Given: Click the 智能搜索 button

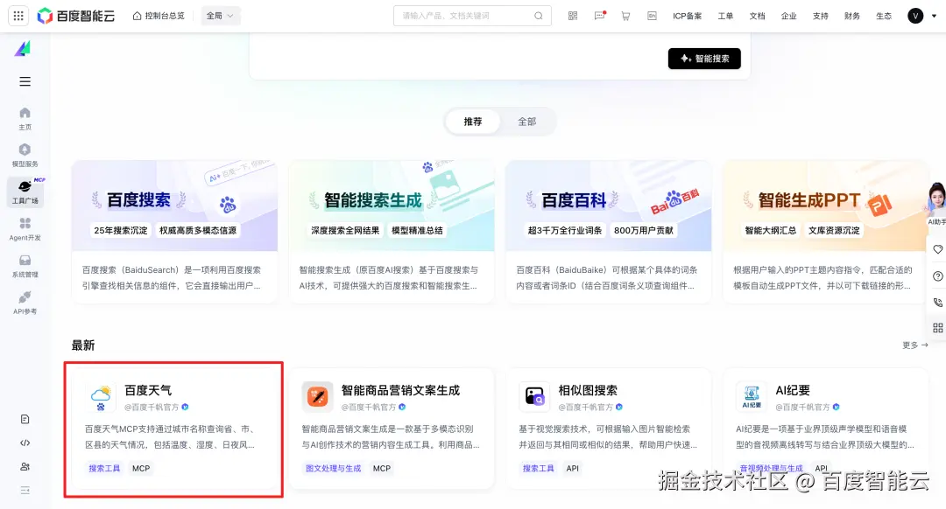Looking at the screenshot, I should pos(704,59).
